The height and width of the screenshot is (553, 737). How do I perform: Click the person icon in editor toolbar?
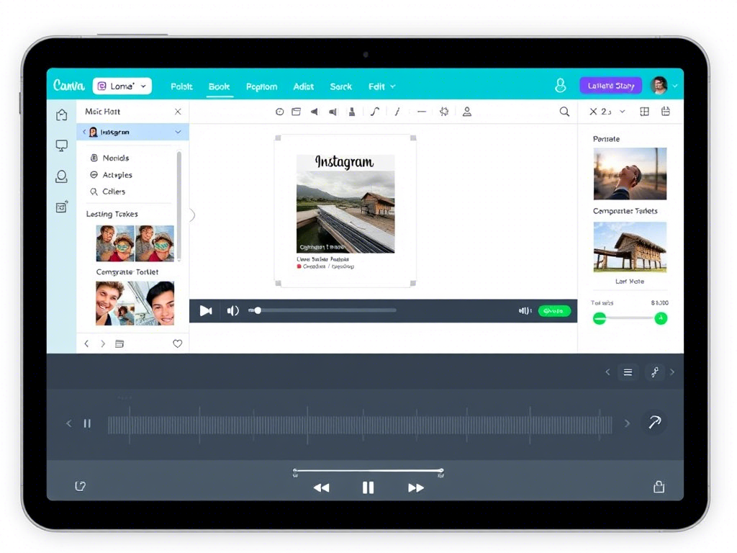(466, 112)
